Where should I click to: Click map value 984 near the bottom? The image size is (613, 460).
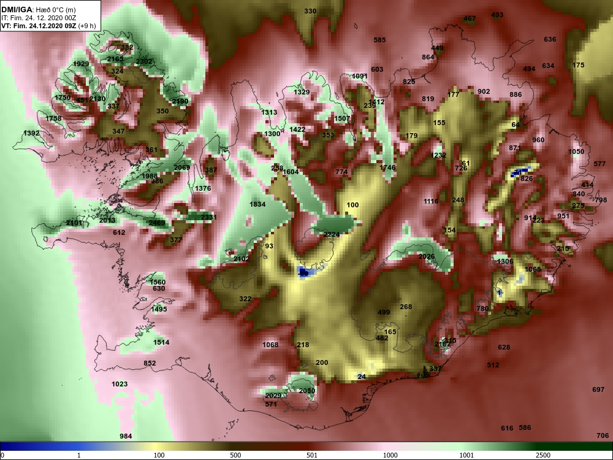(126, 436)
